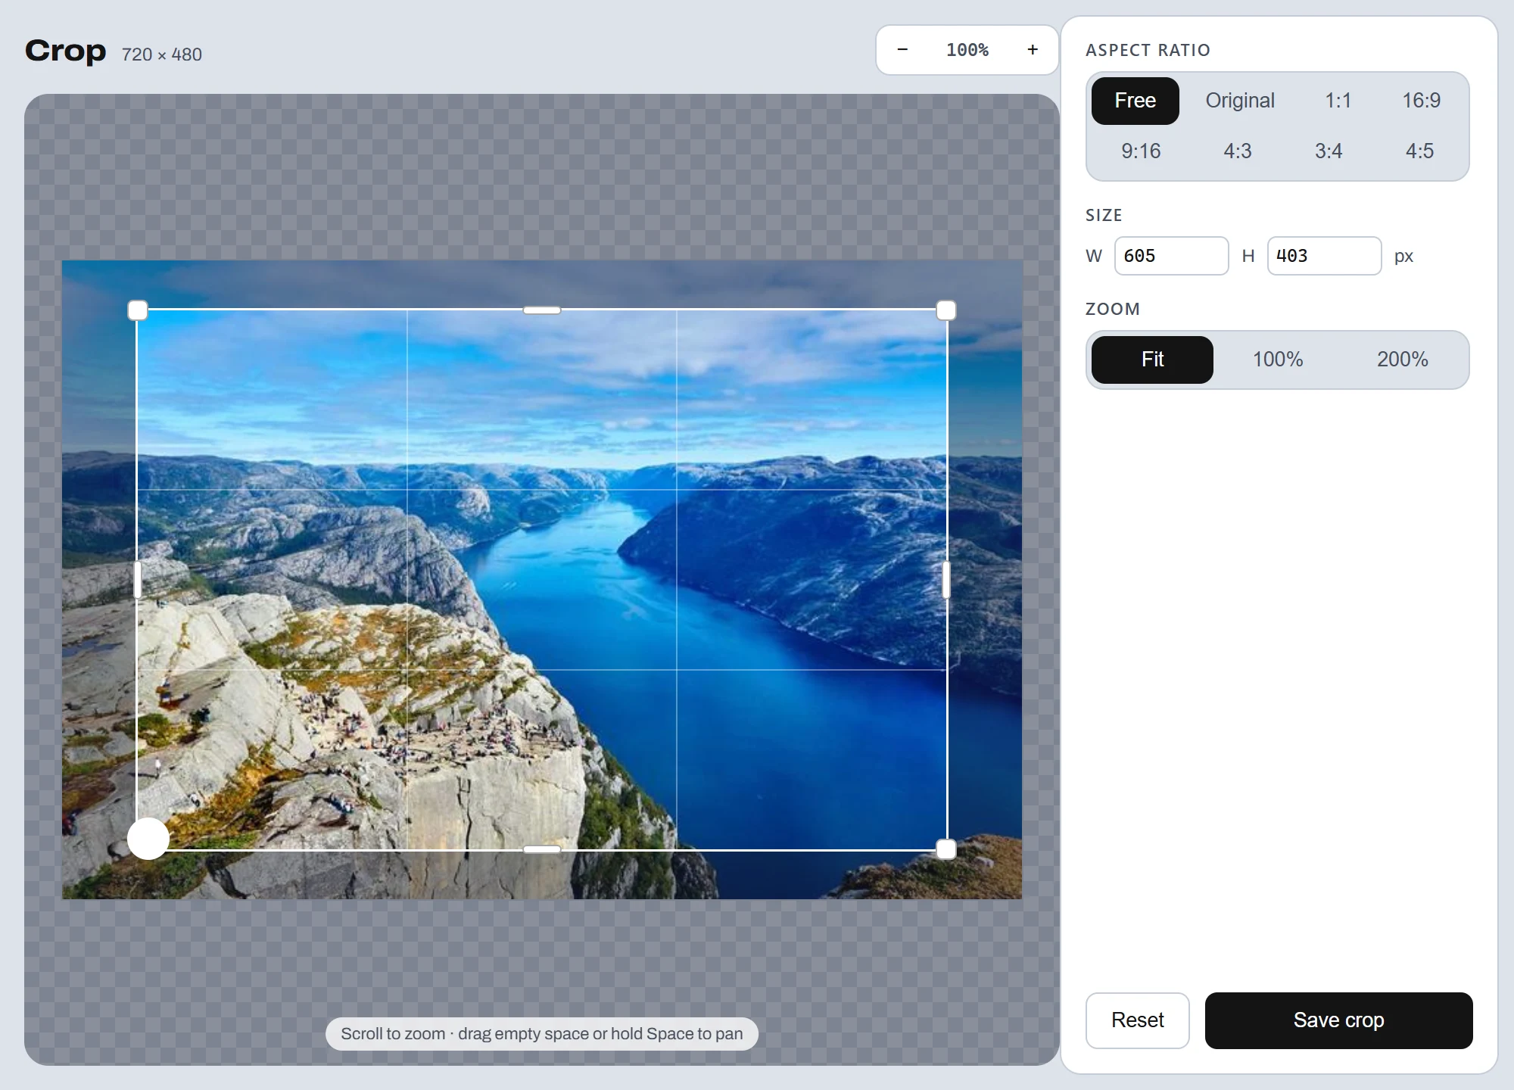Click the Crop heading

pyautogui.click(x=65, y=51)
